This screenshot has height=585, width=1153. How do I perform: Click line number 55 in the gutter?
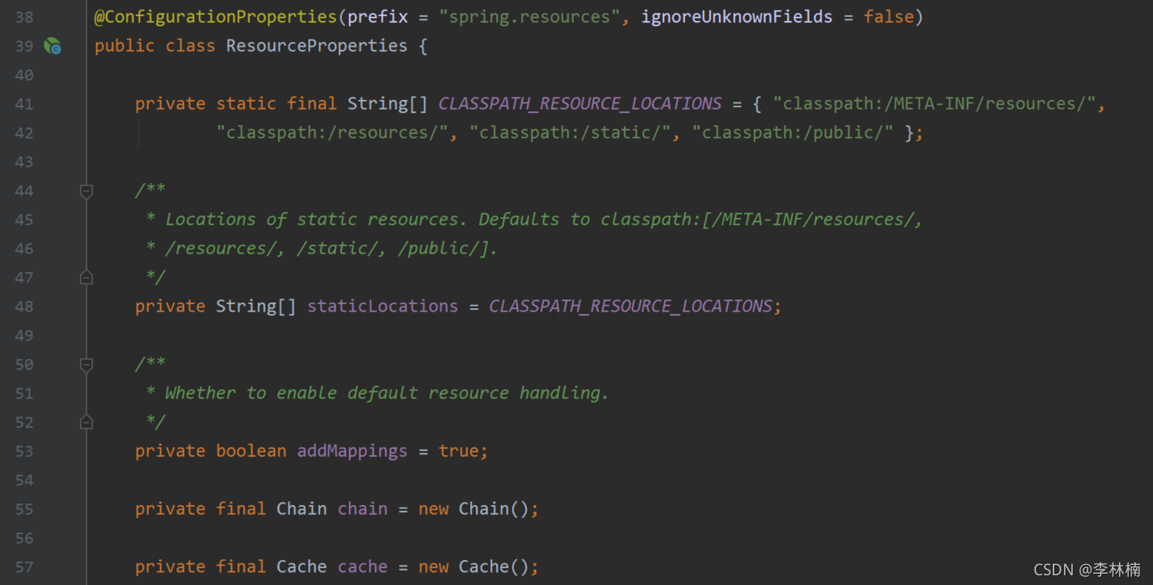pyautogui.click(x=24, y=509)
